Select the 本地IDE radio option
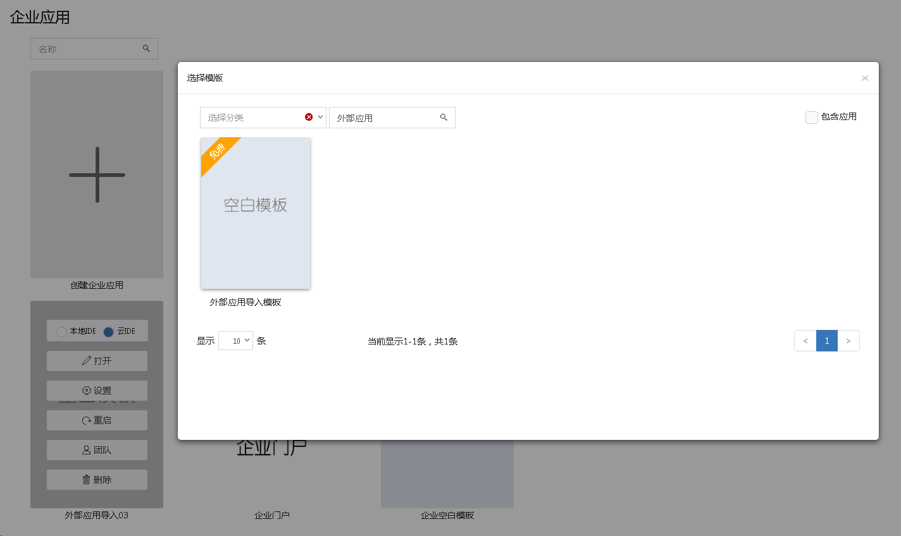The height and width of the screenshot is (536, 901). click(x=61, y=332)
